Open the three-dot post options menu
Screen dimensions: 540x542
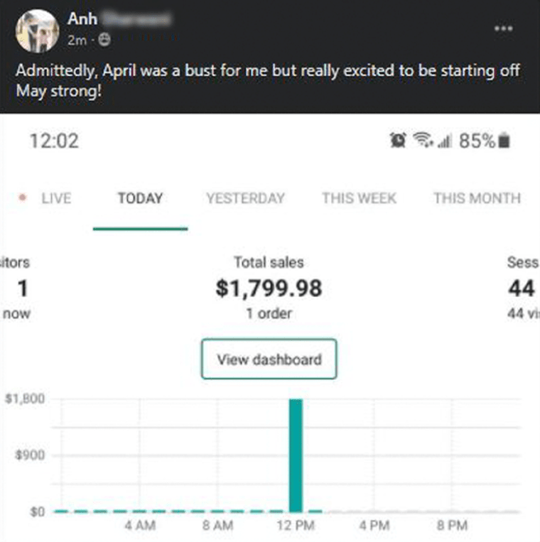(503, 28)
